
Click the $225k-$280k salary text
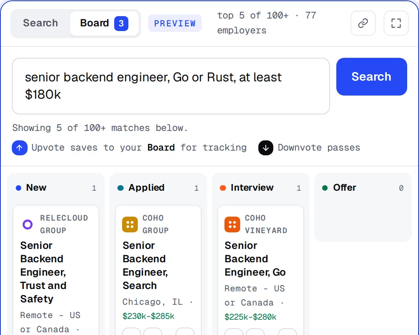pyautogui.click(x=250, y=317)
